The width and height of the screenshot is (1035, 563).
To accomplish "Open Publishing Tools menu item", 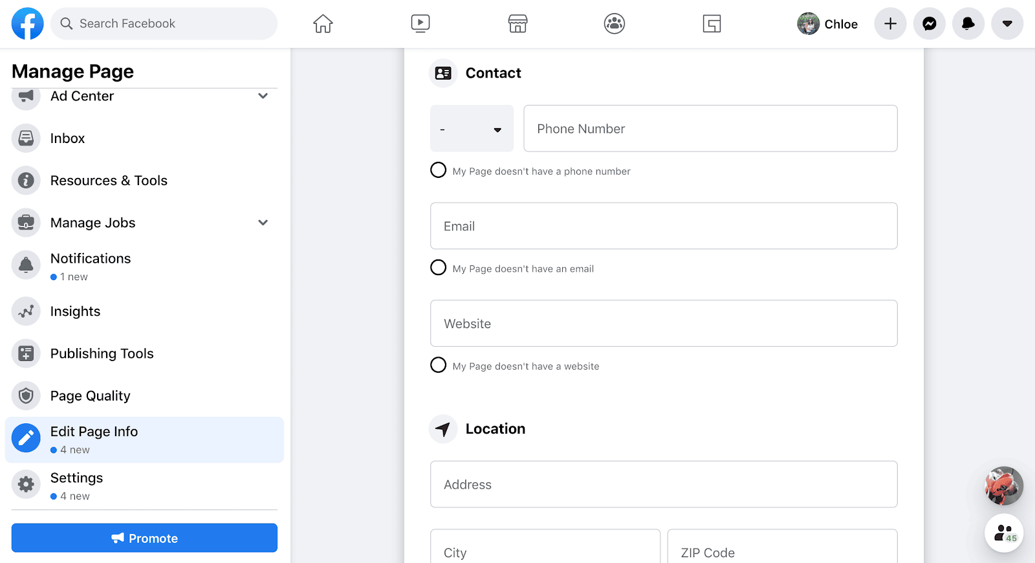I will point(144,353).
